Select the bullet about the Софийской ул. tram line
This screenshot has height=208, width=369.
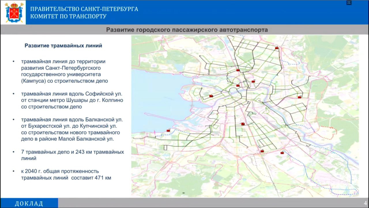pos(72,100)
